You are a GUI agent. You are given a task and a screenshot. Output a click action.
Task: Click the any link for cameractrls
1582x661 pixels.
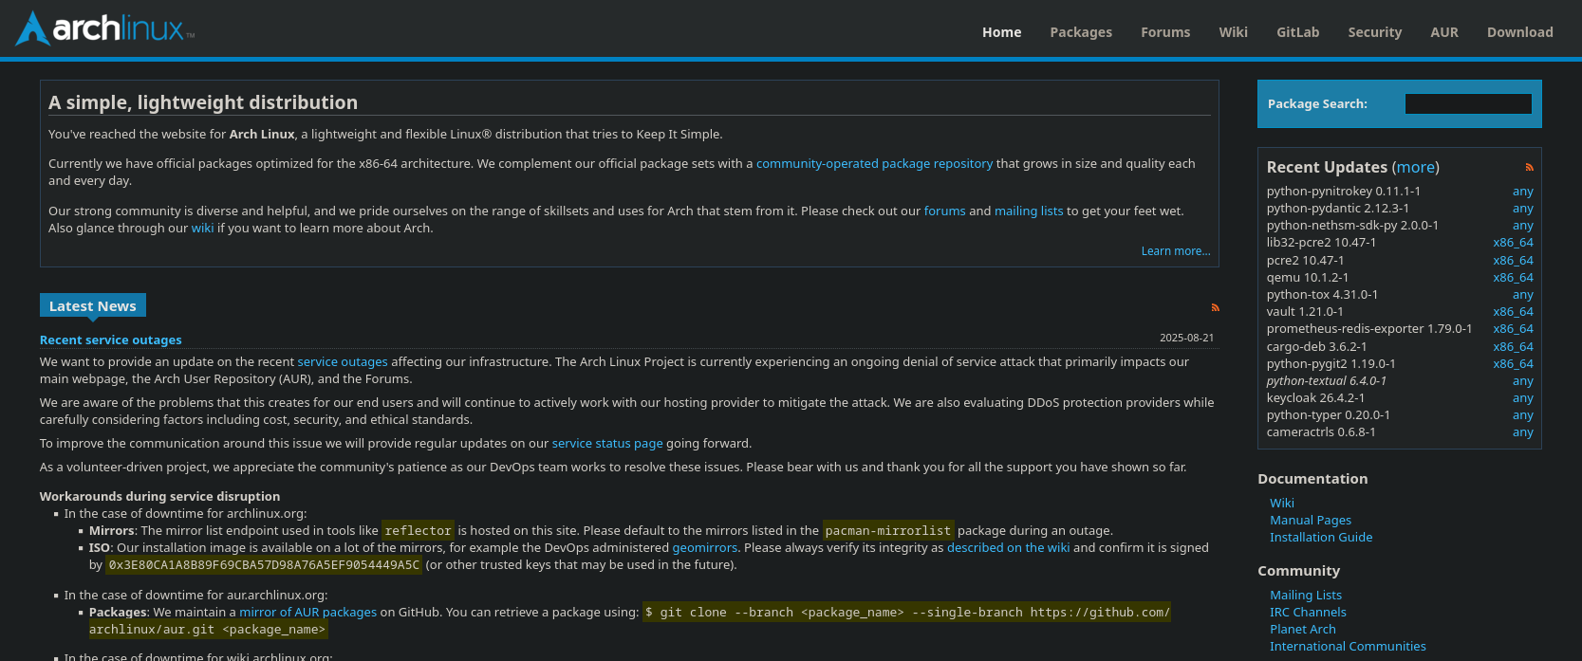(x=1522, y=432)
